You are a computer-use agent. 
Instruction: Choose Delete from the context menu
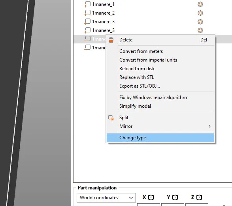point(160,40)
